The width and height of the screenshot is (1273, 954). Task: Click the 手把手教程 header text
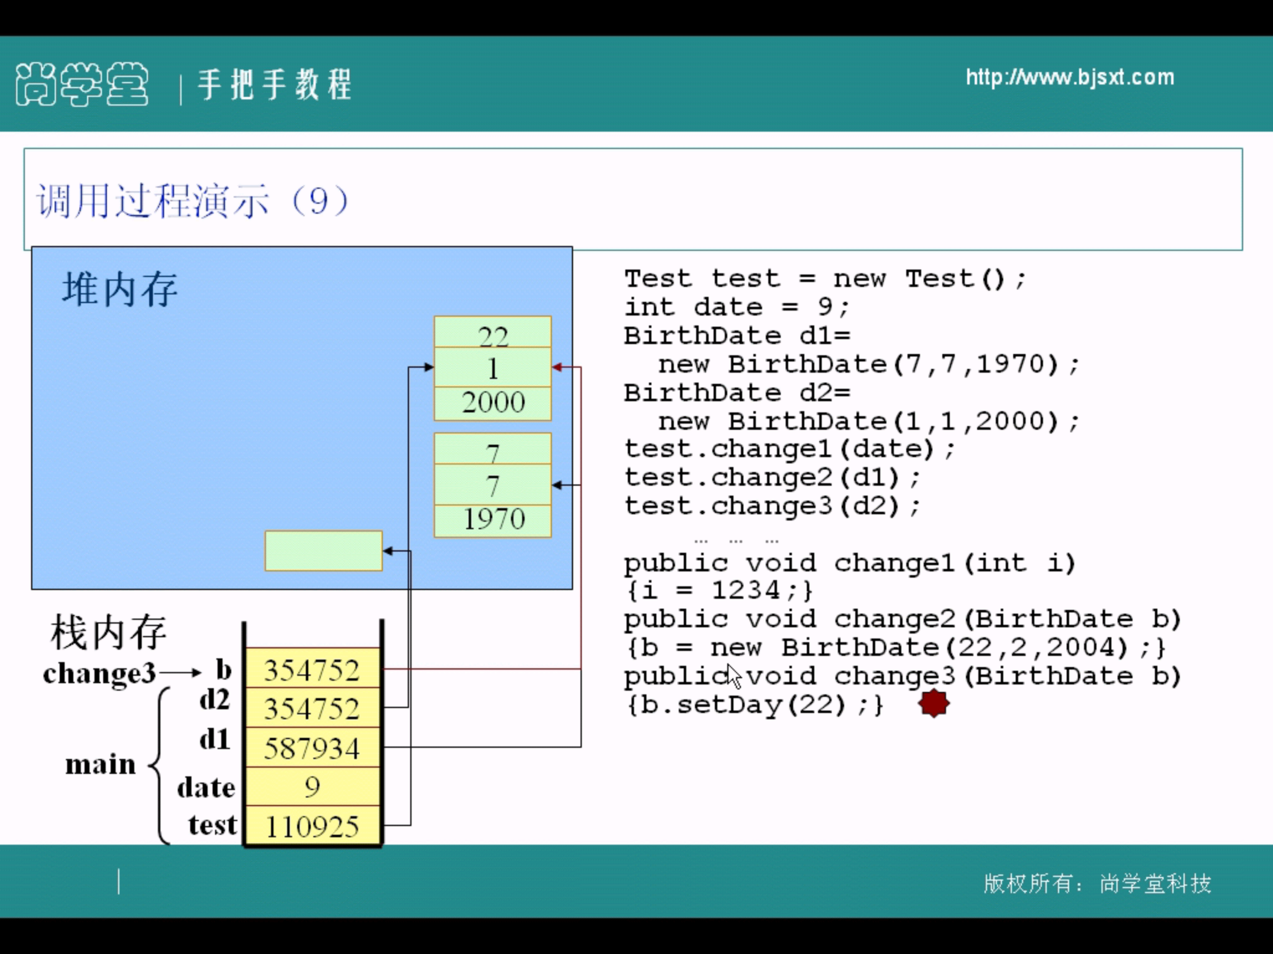click(x=275, y=84)
